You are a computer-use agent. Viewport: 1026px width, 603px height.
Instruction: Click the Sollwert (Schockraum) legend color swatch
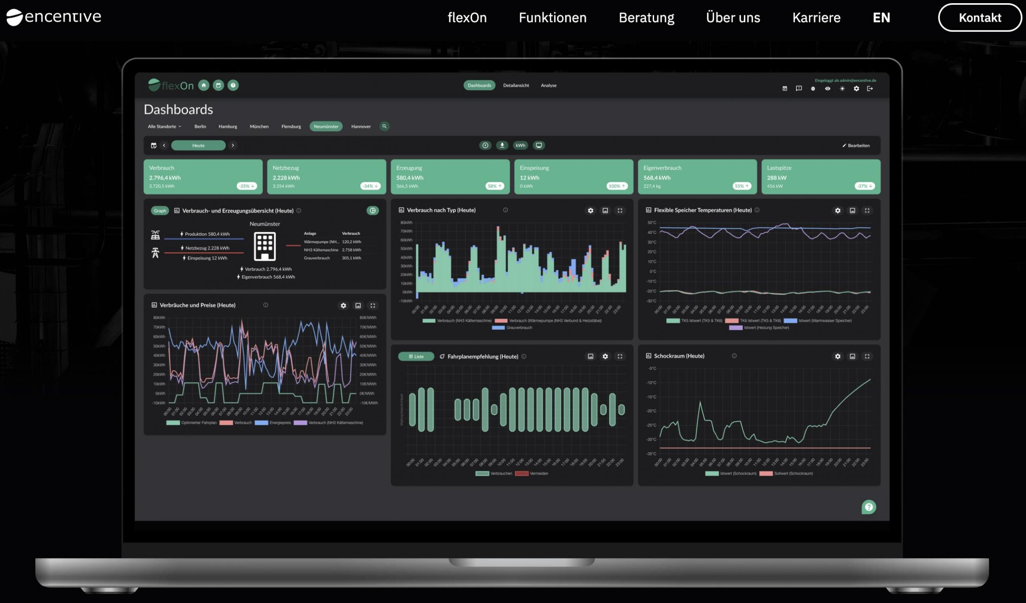[766, 474]
